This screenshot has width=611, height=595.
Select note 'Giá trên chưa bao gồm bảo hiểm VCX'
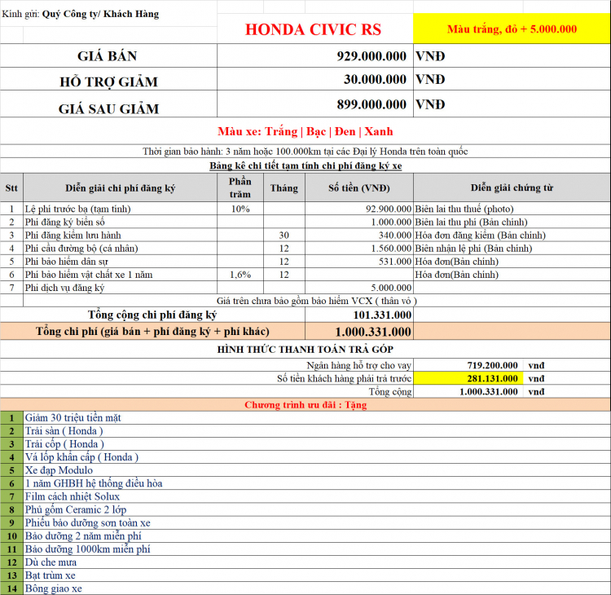point(316,301)
